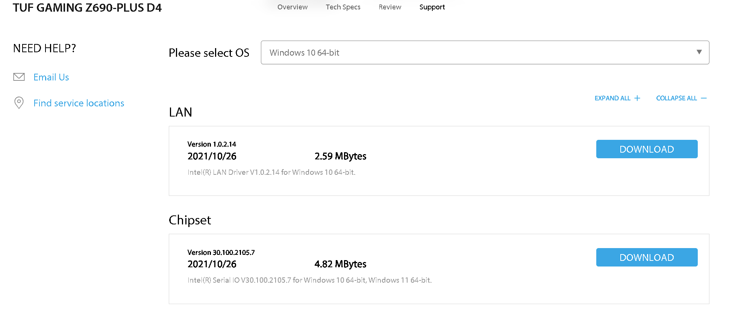
Task: Click the OS dropdown arrow triangle
Action: [x=699, y=52]
